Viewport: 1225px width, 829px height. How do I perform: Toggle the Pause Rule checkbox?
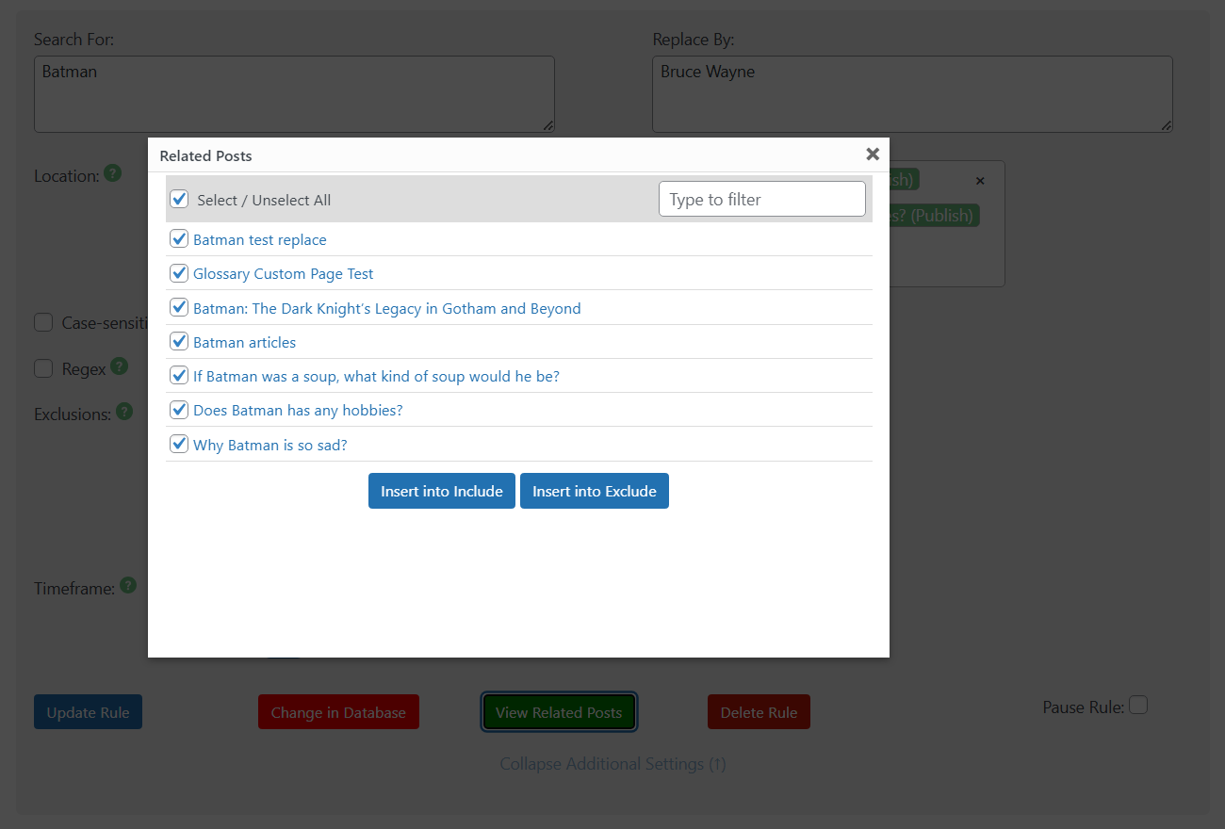(1138, 705)
